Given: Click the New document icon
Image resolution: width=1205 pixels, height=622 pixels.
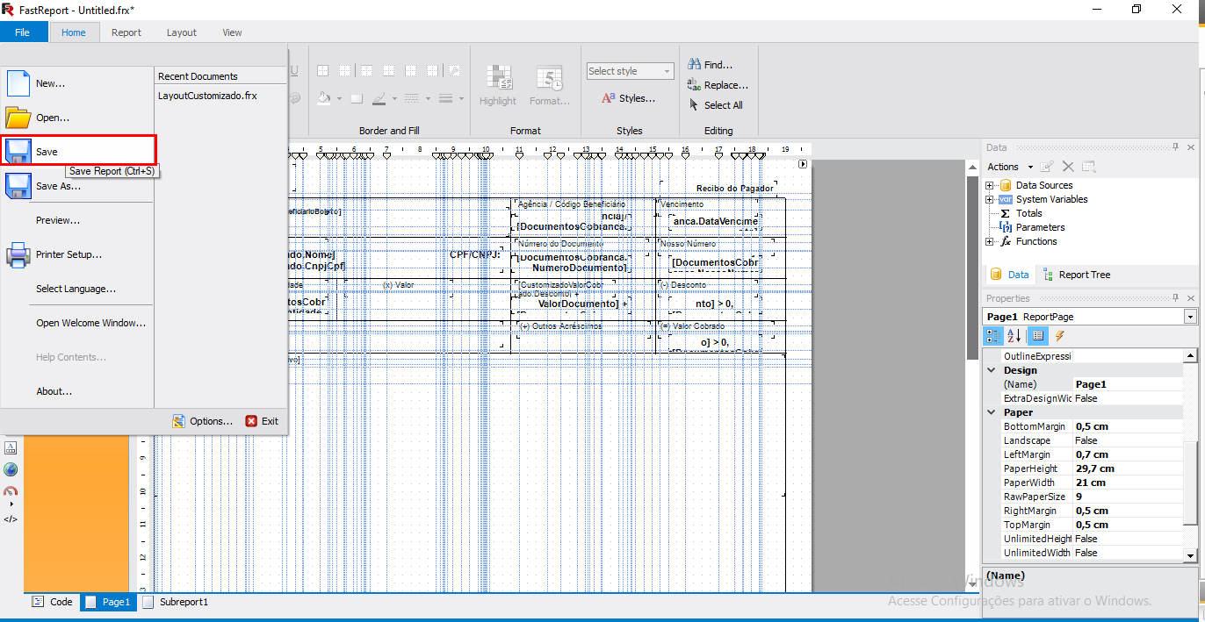Looking at the screenshot, I should (18, 83).
